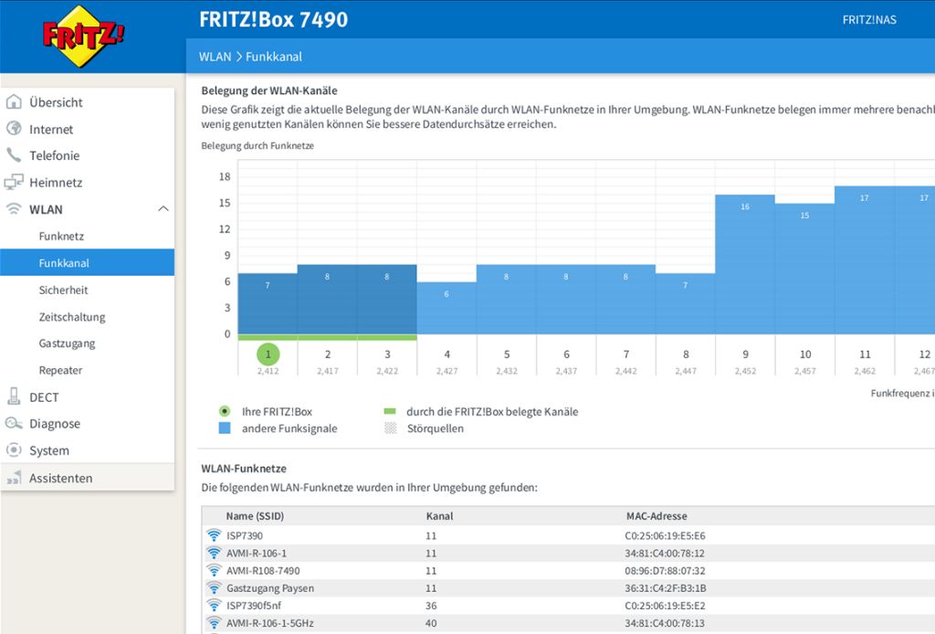
Task: Click the FRITZ!Box 7490 title
Action: [273, 19]
